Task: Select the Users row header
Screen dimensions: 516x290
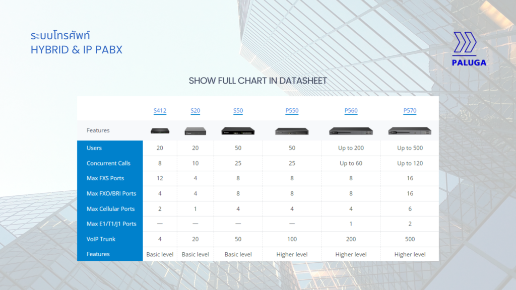Action: tap(94, 148)
